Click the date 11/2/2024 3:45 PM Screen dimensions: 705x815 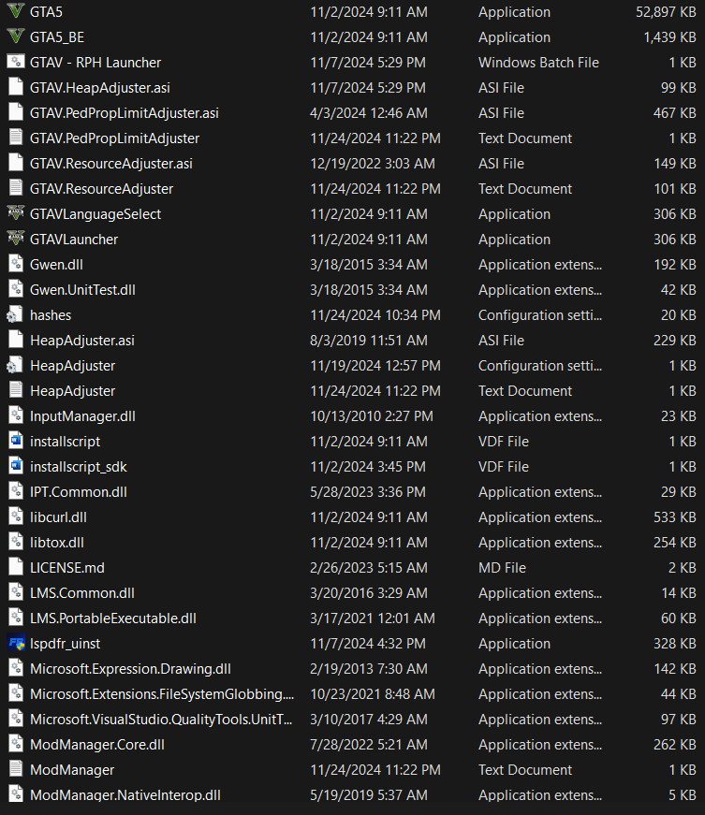[x=368, y=467]
